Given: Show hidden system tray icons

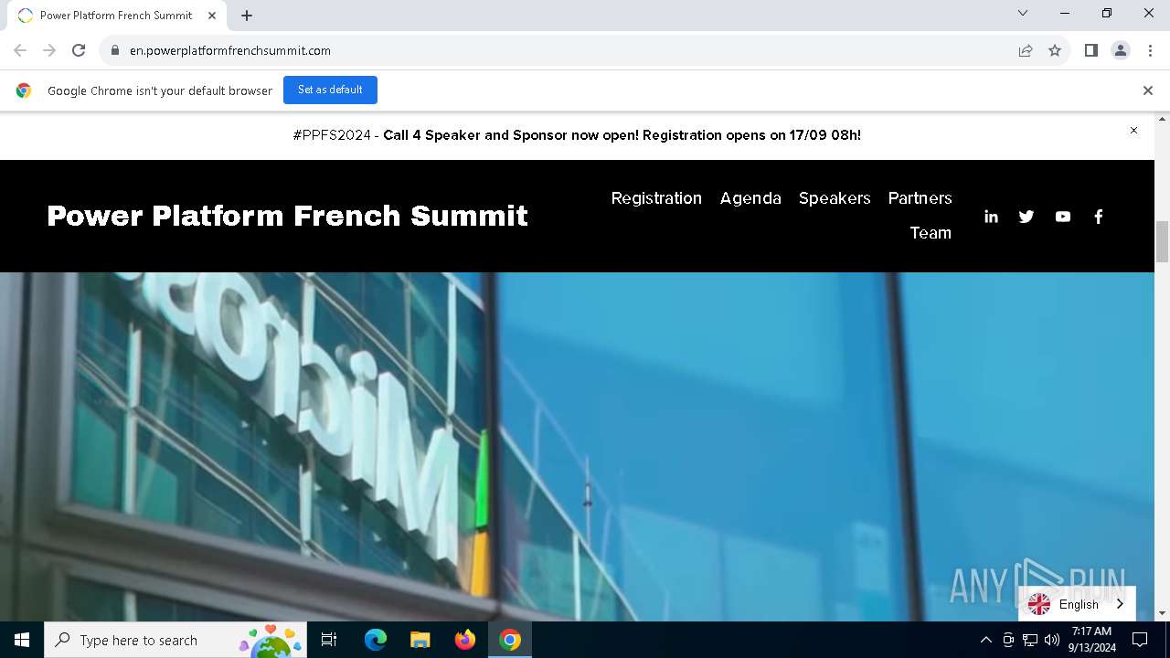Looking at the screenshot, I should click(986, 640).
